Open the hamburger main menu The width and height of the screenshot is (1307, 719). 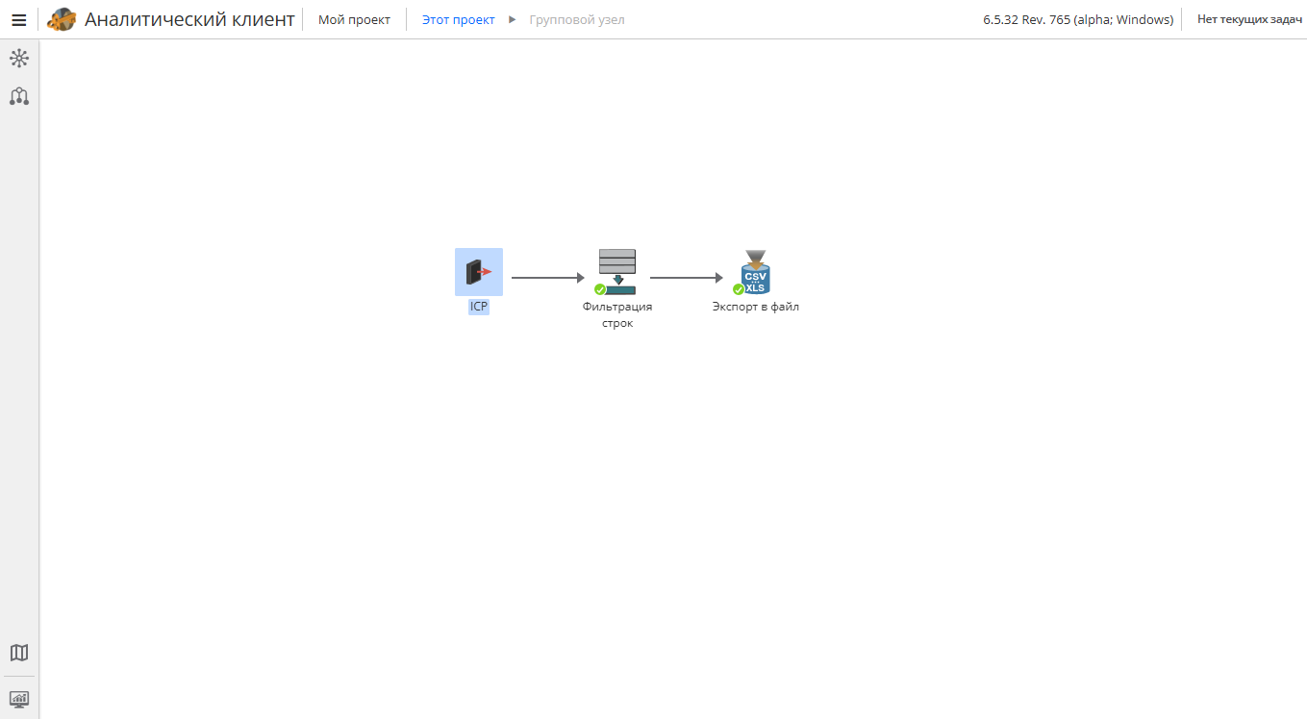pos(18,20)
